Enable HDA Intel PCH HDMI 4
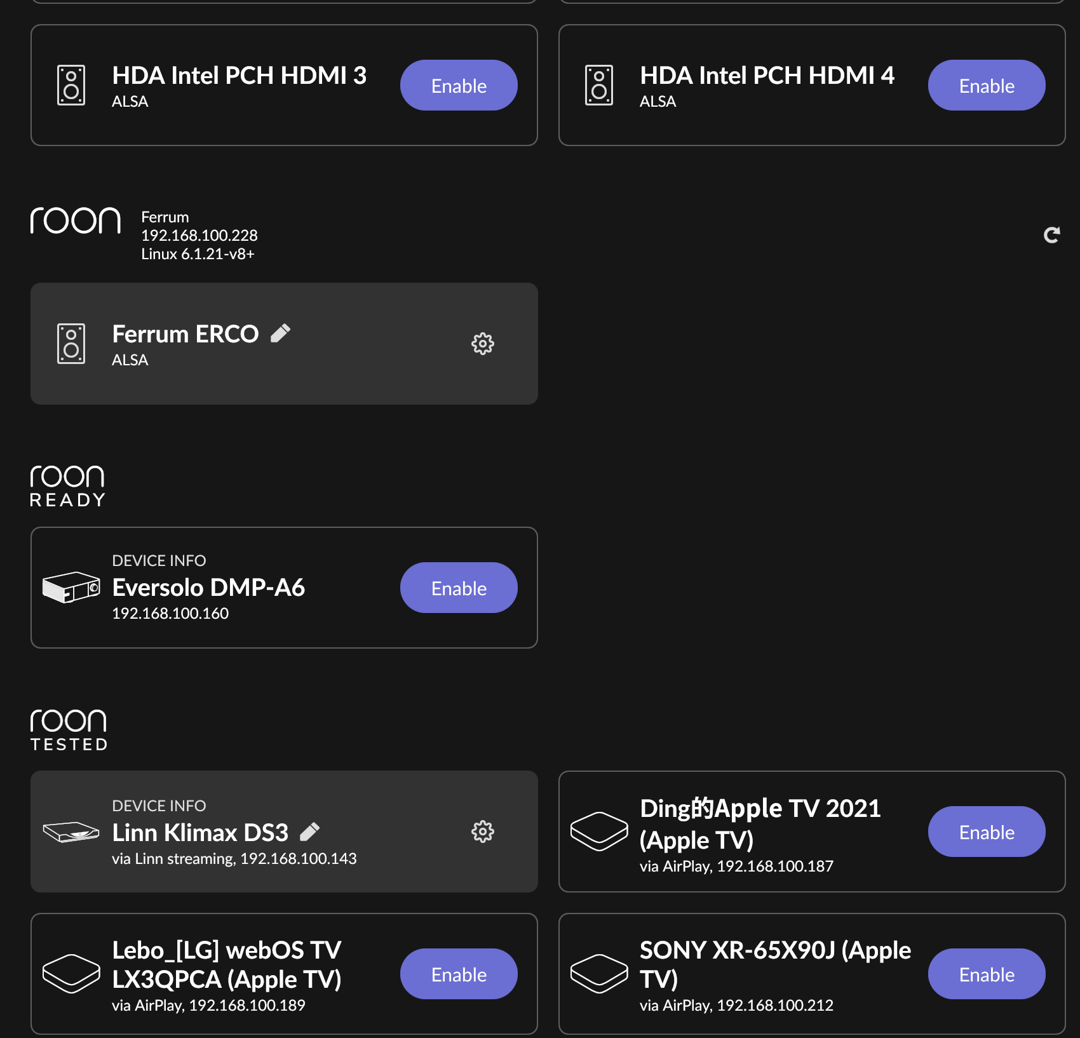Viewport: 1080px width, 1038px height. tap(987, 85)
